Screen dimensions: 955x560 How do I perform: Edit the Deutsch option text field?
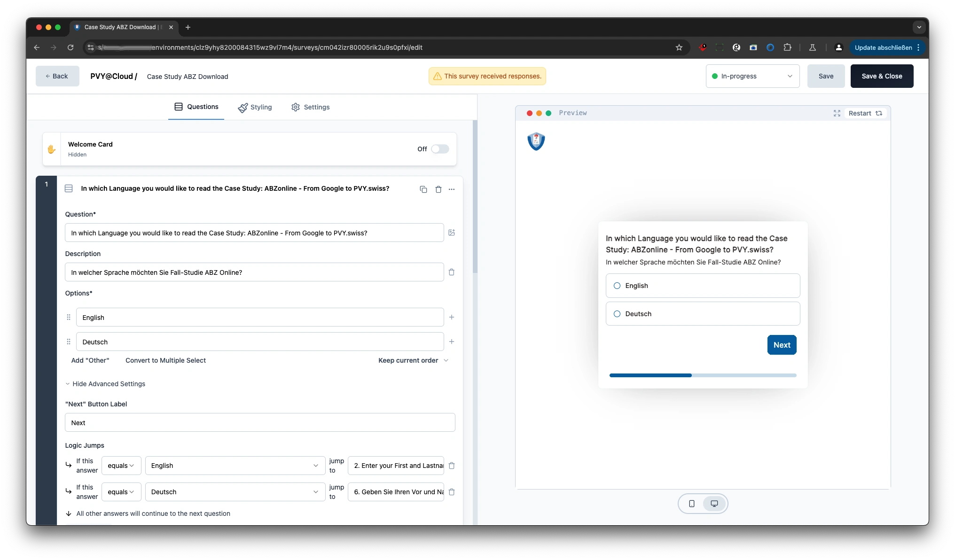pyautogui.click(x=260, y=342)
